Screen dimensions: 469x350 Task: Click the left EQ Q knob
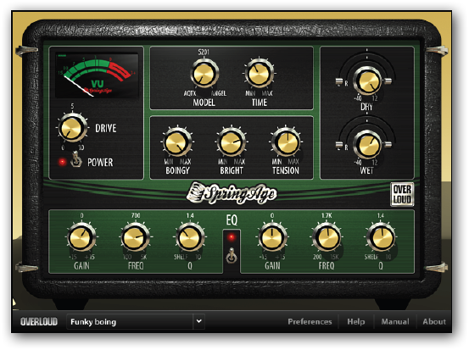tap(190, 237)
